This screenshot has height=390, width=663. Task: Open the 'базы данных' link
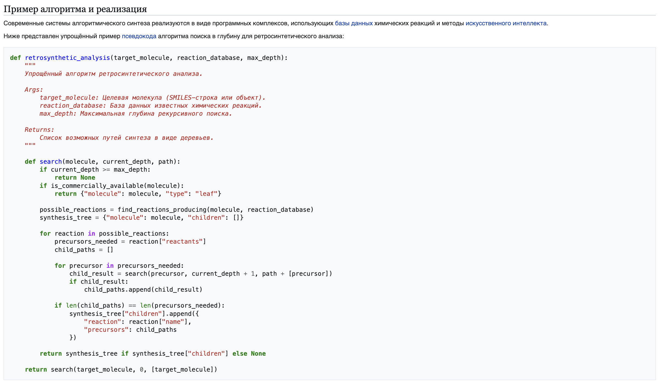pyautogui.click(x=353, y=23)
